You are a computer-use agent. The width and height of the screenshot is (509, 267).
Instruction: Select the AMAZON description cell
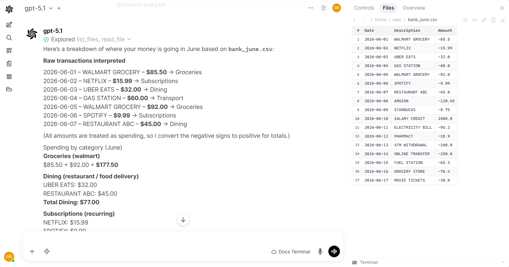pyautogui.click(x=413, y=101)
